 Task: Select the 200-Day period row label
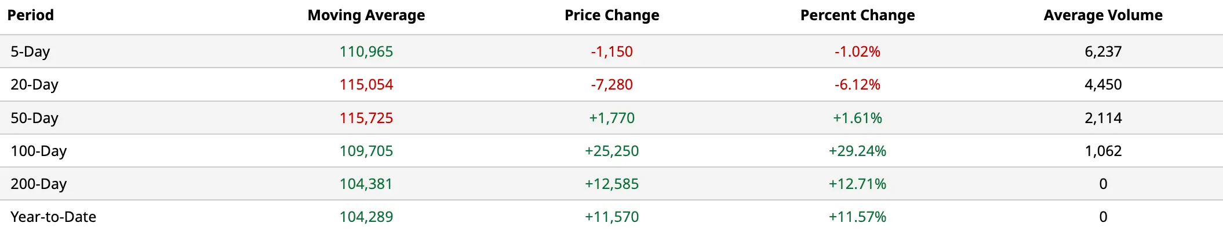(x=38, y=184)
